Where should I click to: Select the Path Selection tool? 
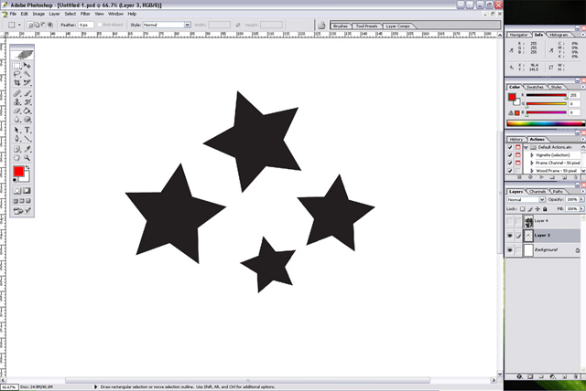(16, 130)
